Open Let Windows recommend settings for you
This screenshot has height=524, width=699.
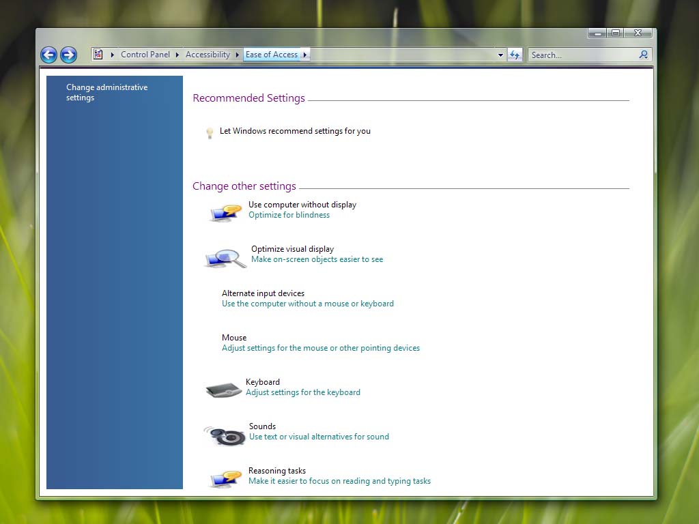click(x=295, y=131)
